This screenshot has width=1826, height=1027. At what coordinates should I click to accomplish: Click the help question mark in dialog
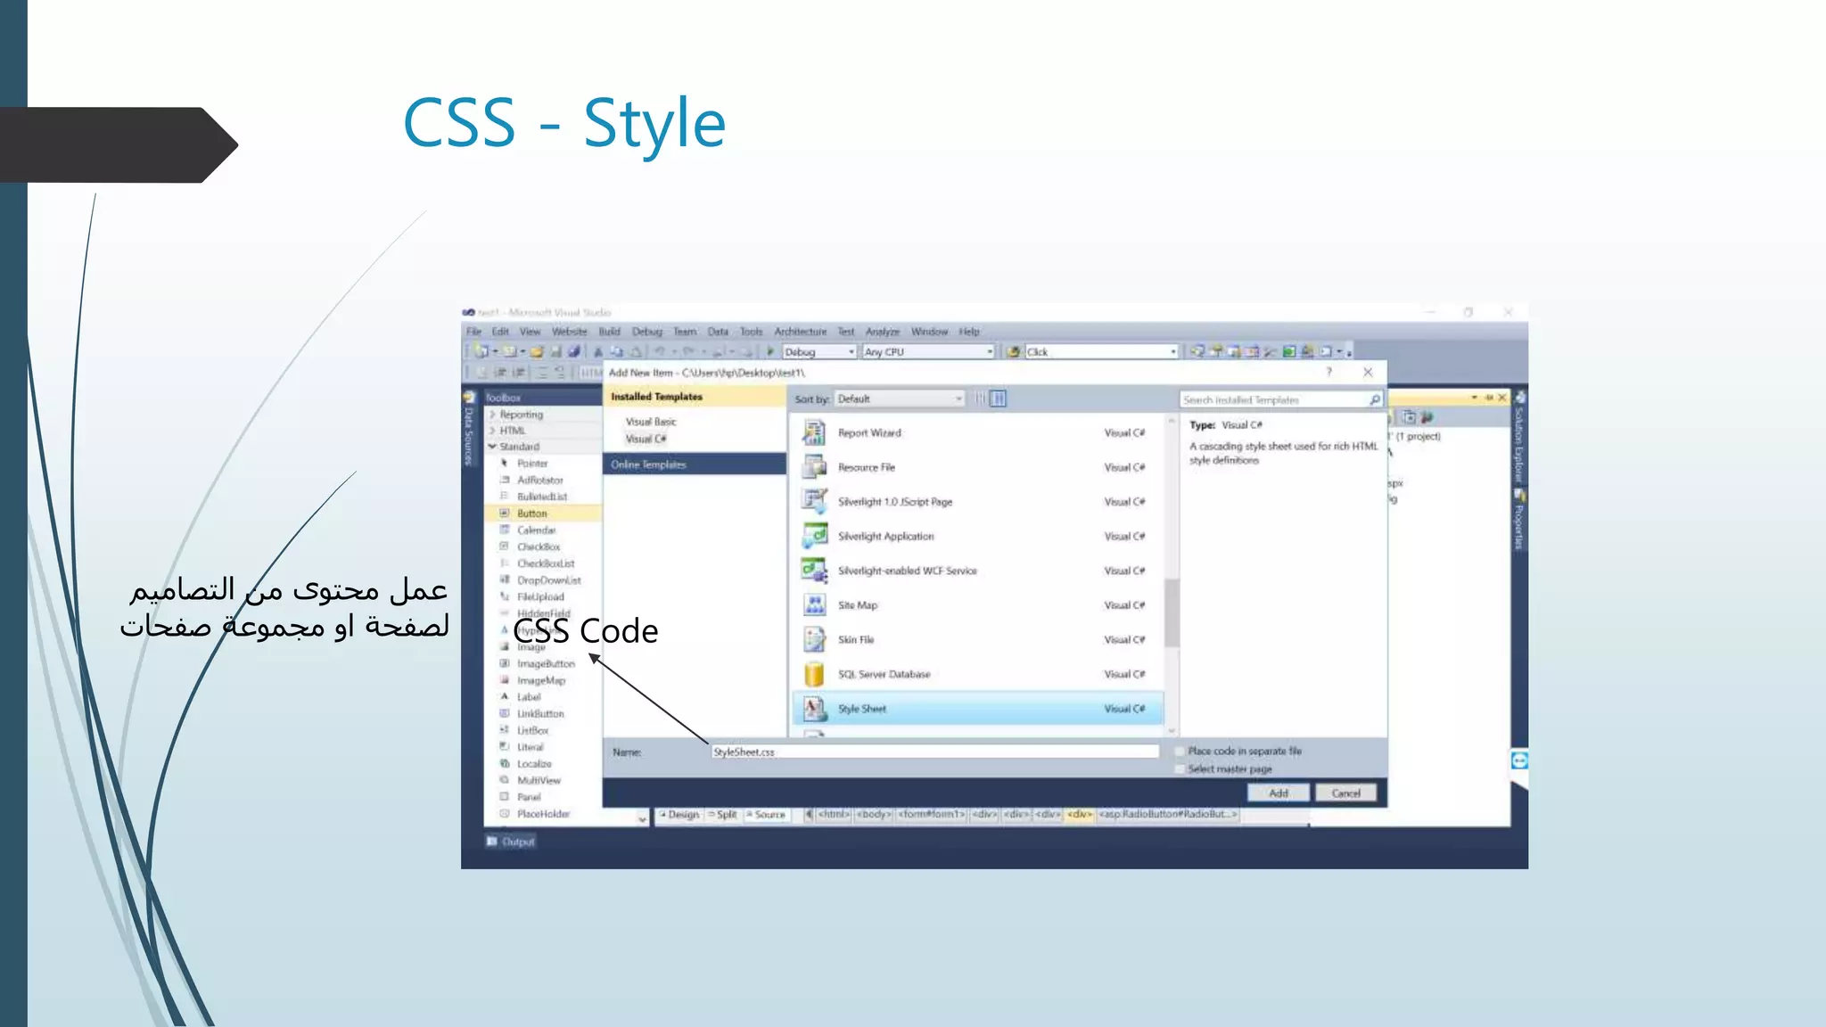tap(1328, 373)
